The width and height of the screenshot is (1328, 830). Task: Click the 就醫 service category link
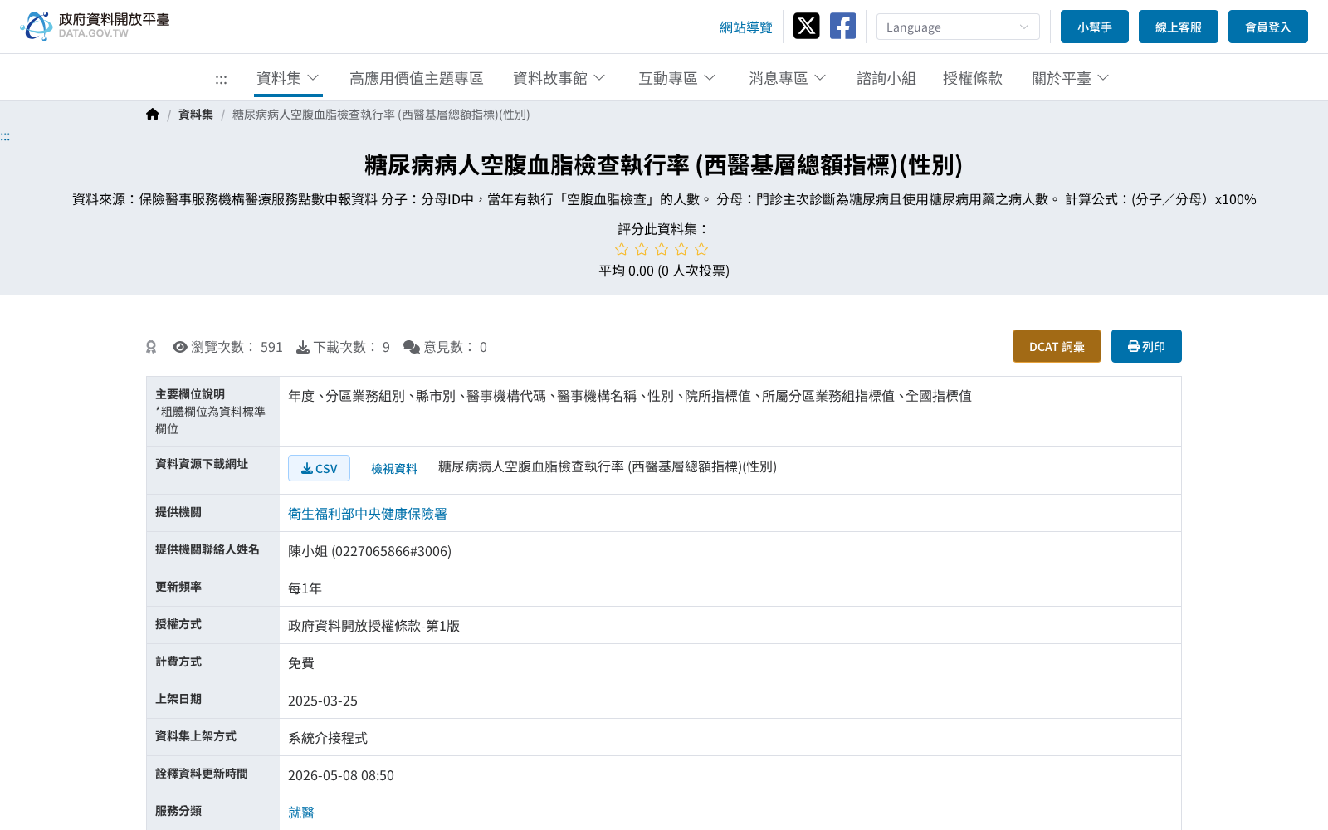(x=301, y=813)
